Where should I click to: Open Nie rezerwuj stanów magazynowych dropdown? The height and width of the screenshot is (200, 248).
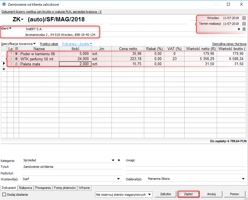click(x=150, y=195)
